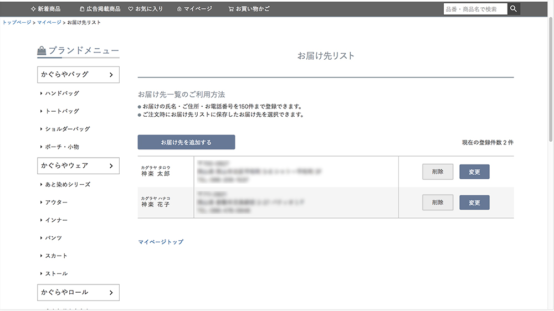Open 広告掲載商品 in top navigation
The width and height of the screenshot is (554, 311).
(x=100, y=9)
